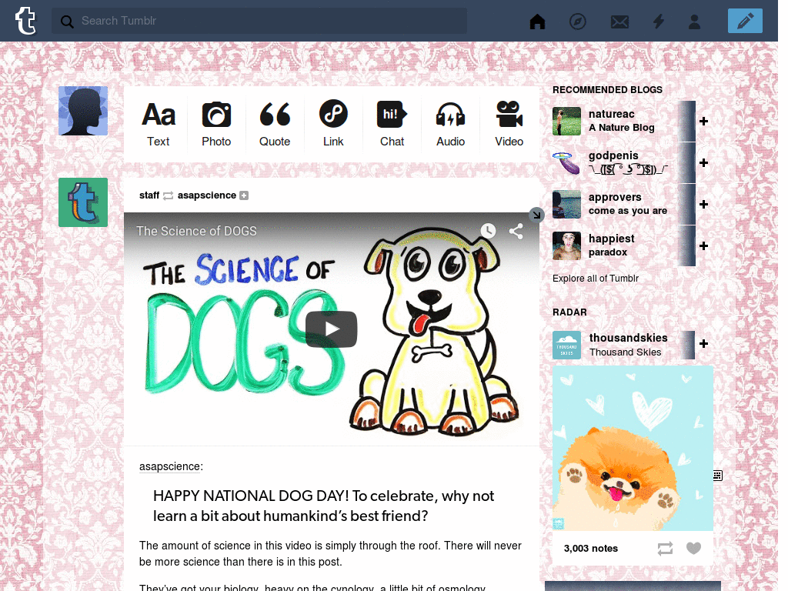Expand the video with corner arrow icon
The height and width of the screenshot is (591, 788).
coord(536,215)
